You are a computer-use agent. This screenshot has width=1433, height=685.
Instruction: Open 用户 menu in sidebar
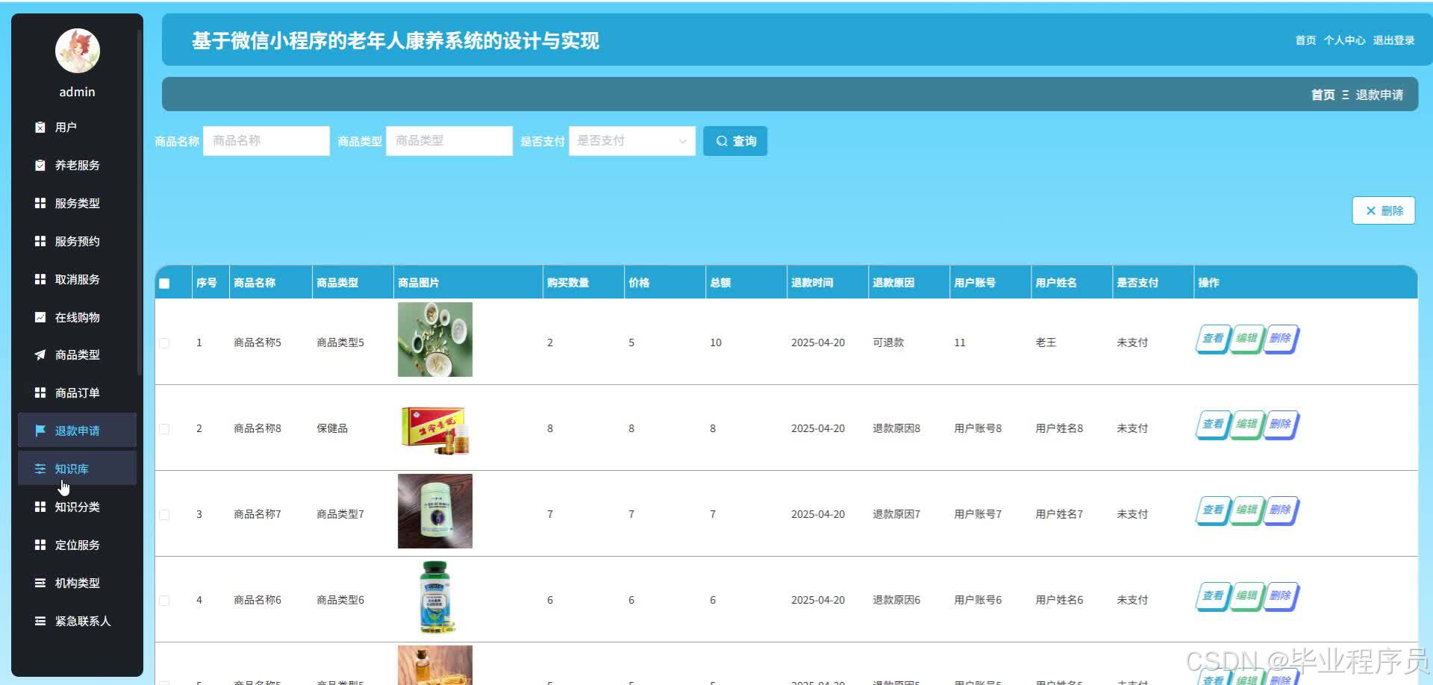pos(77,128)
